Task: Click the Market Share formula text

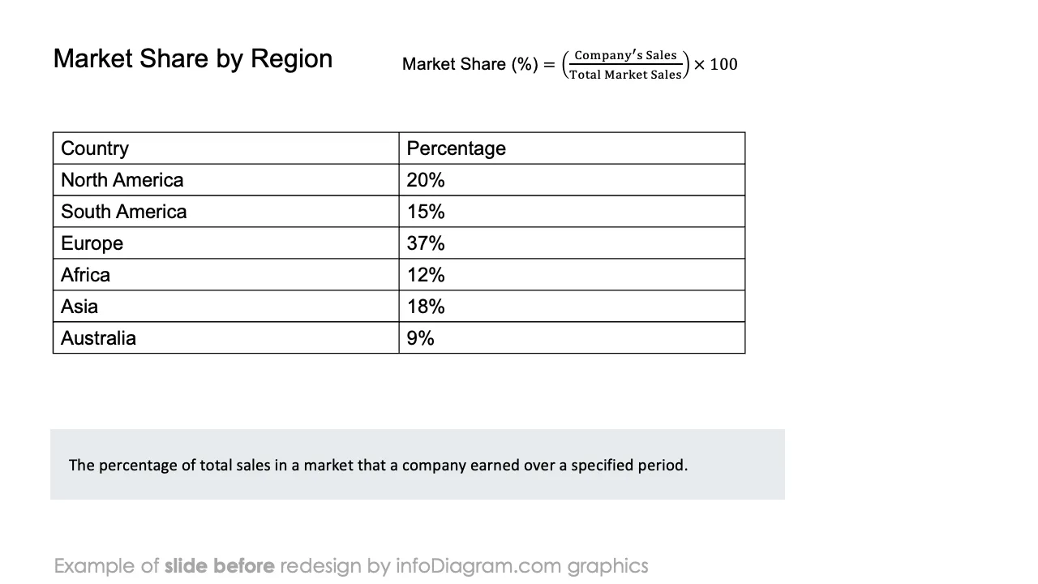Action: click(x=570, y=64)
